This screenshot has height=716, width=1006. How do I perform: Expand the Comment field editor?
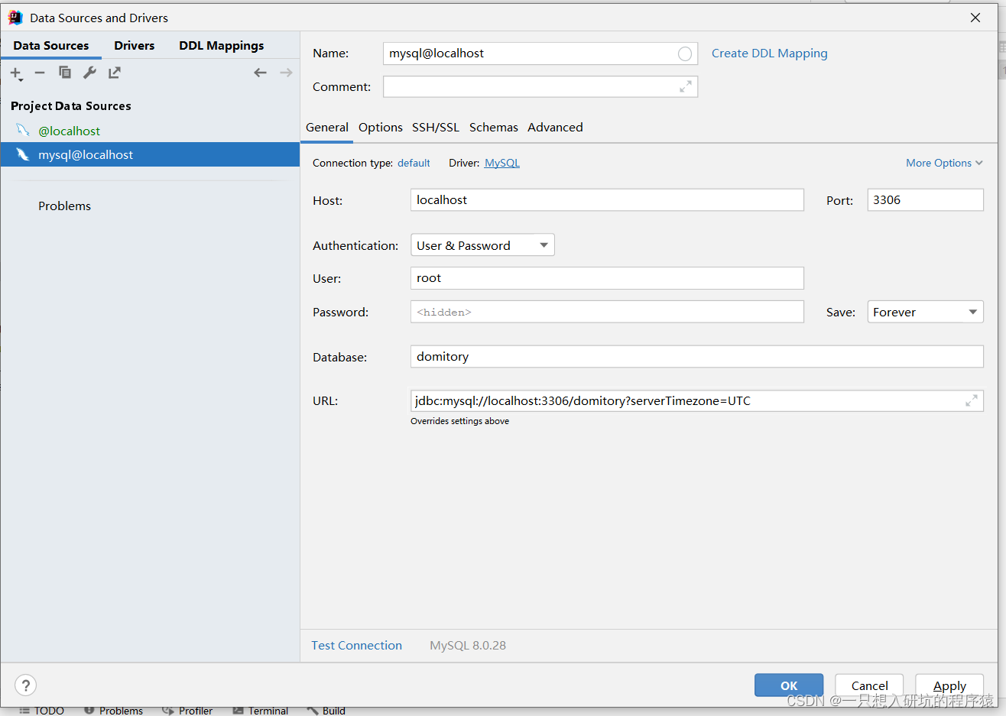(x=686, y=87)
